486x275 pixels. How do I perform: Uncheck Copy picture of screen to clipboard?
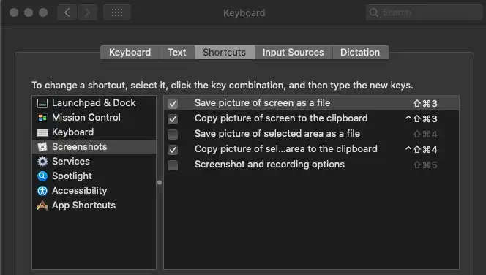pos(173,119)
